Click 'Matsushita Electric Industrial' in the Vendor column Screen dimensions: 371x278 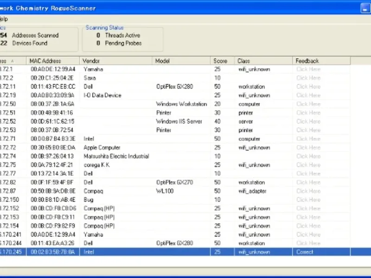(116, 156)
